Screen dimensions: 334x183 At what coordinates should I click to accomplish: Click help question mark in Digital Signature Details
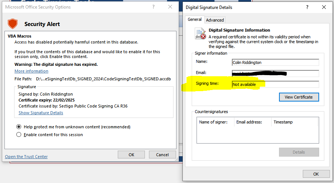(x=307, y=7)
